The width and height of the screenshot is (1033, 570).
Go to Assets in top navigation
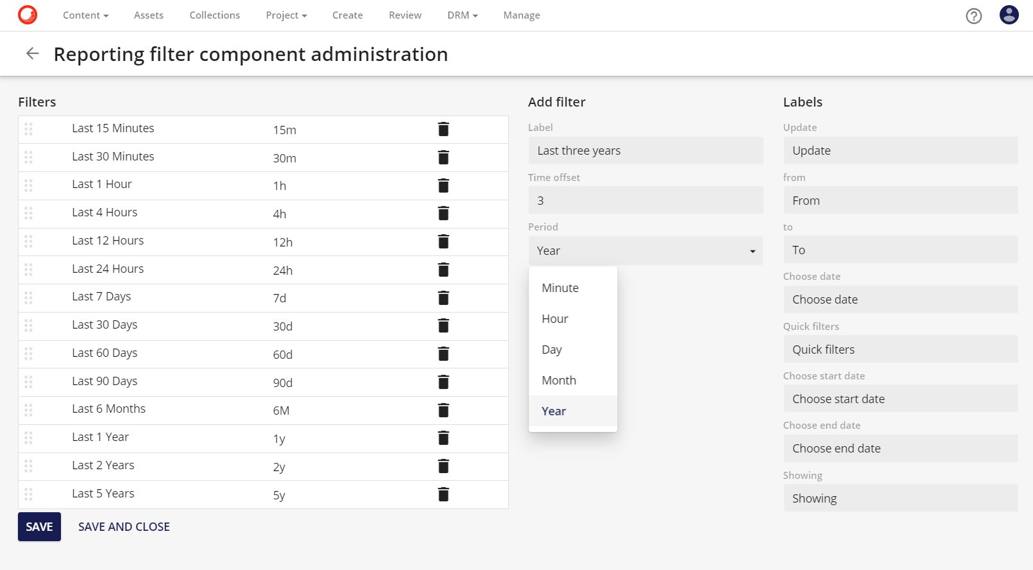[x=149, y=15]
